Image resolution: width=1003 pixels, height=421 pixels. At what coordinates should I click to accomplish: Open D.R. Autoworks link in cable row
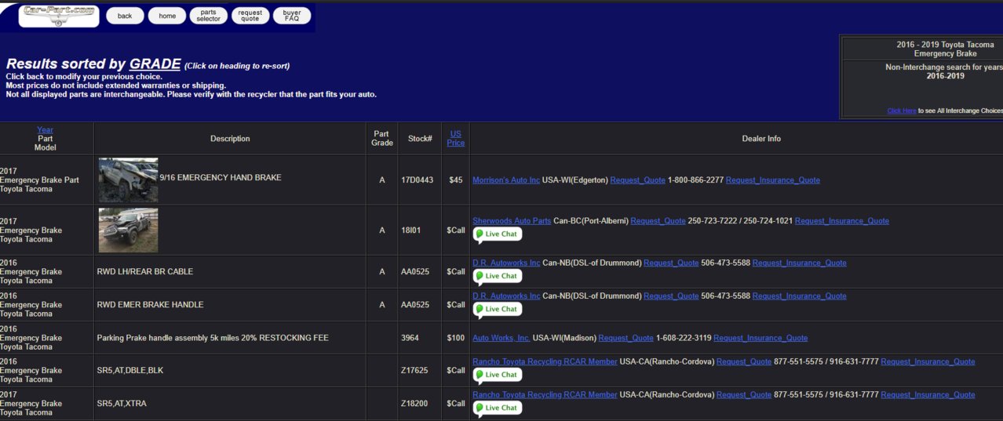(x=506, y=263)
